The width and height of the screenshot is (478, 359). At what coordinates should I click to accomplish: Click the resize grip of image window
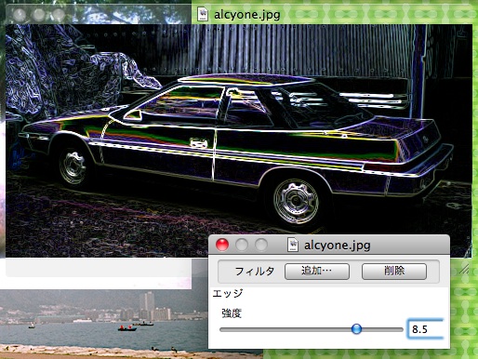[464, 269]
